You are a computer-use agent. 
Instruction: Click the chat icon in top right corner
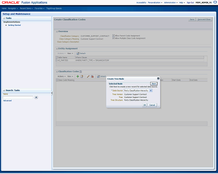point(215,2)
